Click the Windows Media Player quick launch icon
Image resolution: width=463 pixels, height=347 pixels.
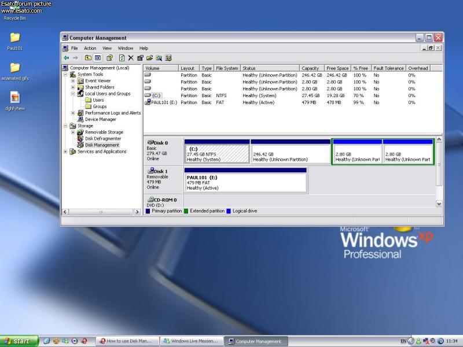75,341
